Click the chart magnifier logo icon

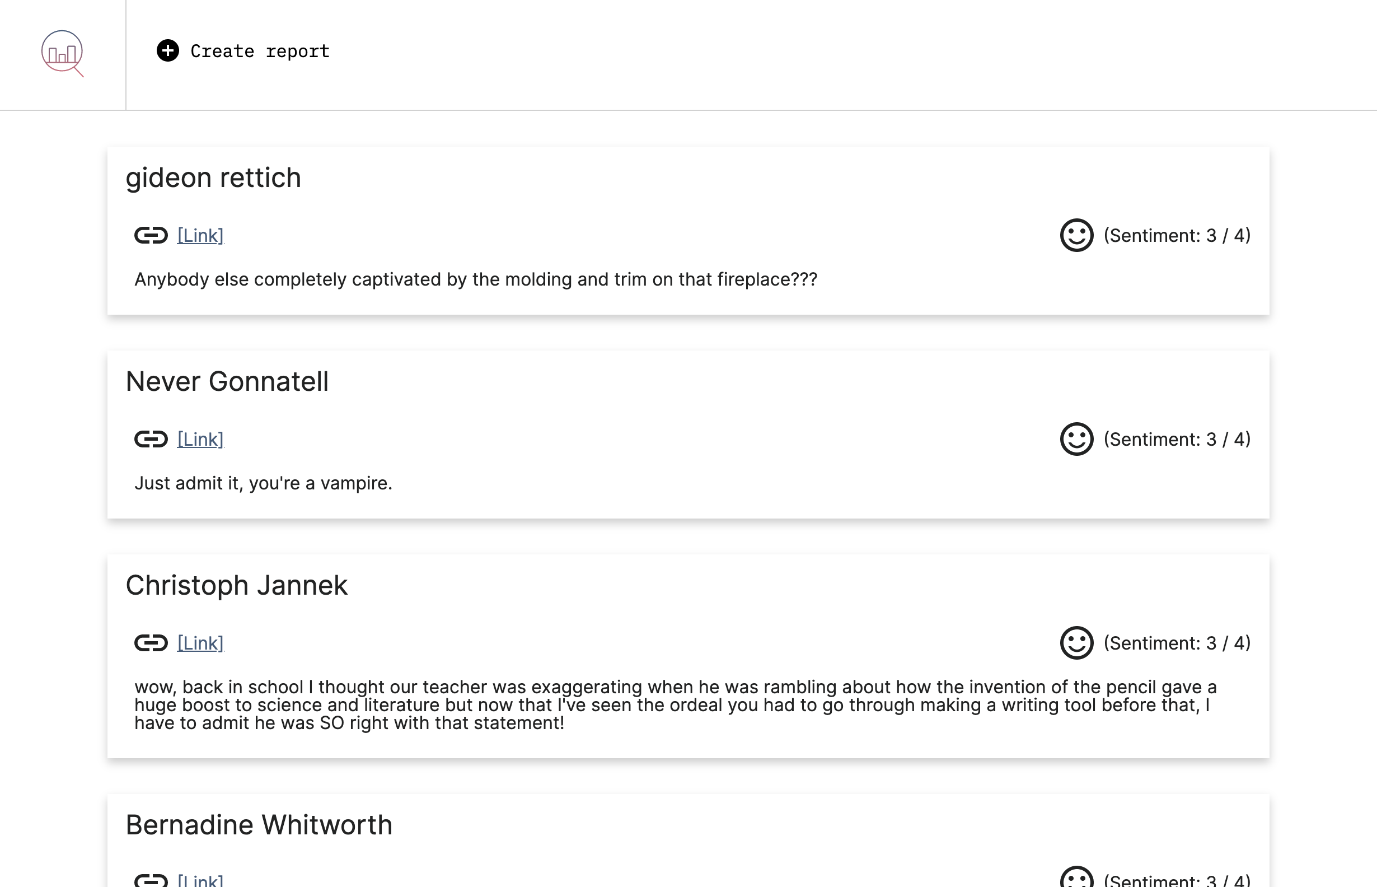pyautogui.click(x=62, y=53)
